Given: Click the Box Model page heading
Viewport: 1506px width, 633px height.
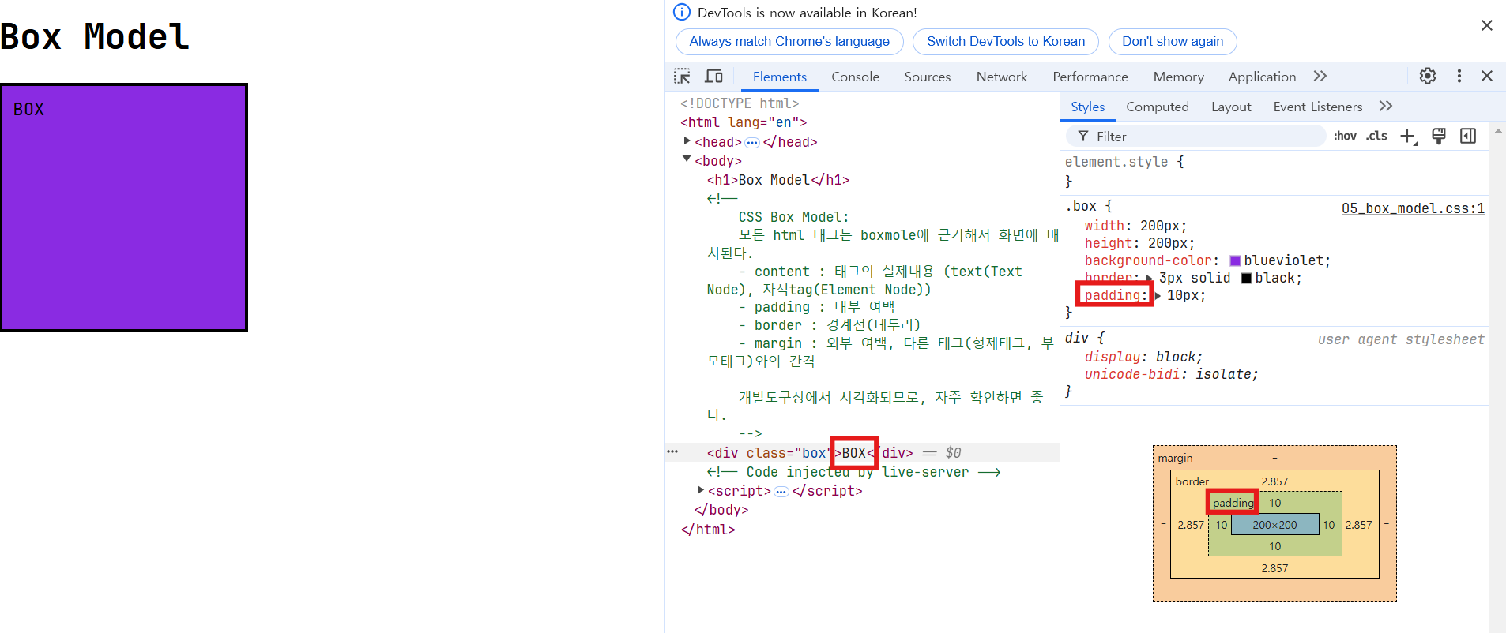Looking at the screenshot, I should [x=95, y=37].
